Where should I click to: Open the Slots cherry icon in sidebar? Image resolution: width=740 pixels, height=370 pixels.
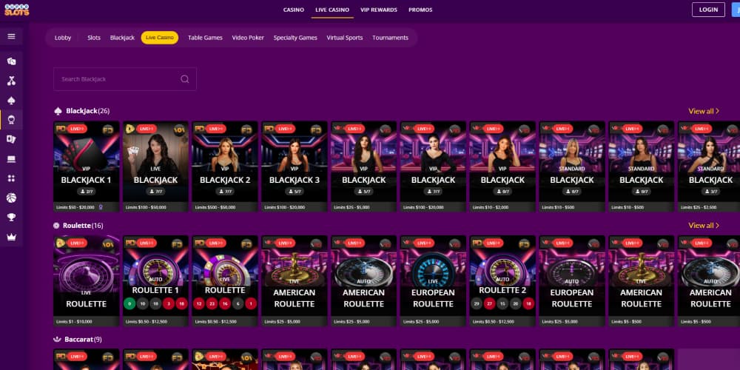(11, 81)
